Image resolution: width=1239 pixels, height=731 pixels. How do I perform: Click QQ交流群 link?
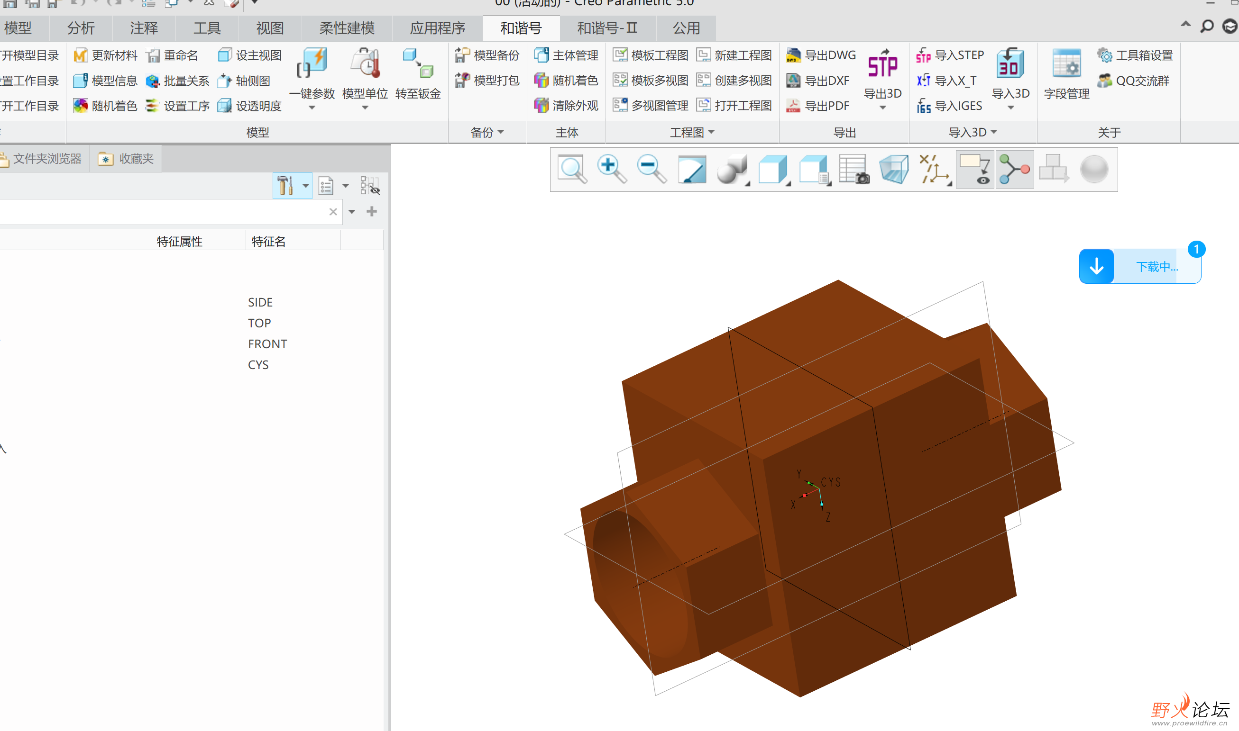click(1133, 80)
